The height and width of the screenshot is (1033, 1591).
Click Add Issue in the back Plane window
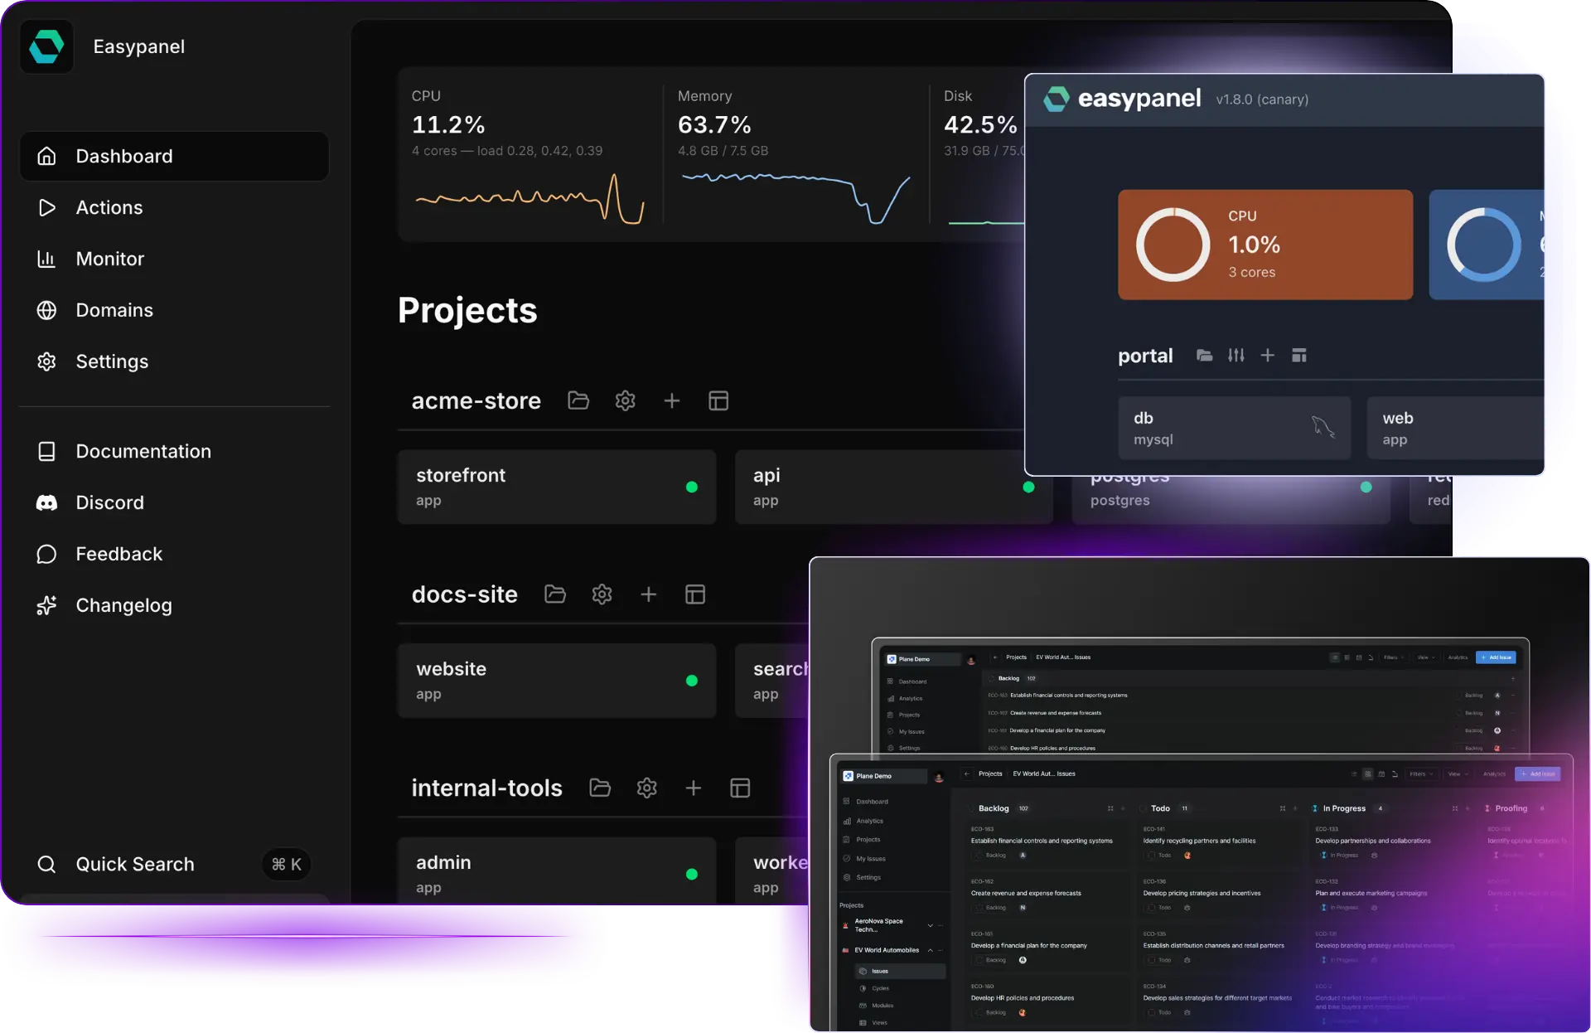[1497, 657]
